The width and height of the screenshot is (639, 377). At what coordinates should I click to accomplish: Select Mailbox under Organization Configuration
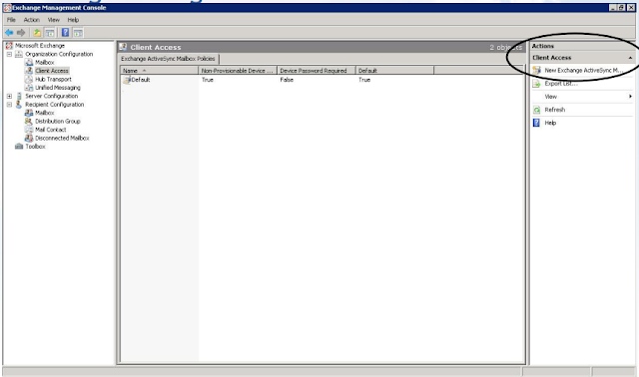pyautogui.click(x=44, y=62)
